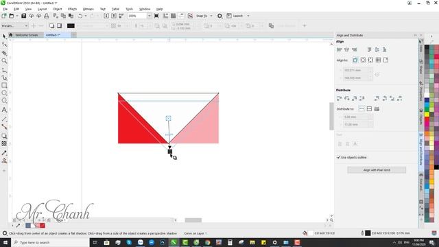Set Align to Page edge

363,60
